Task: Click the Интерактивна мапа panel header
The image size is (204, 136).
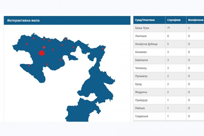Action: click(67, 20)
